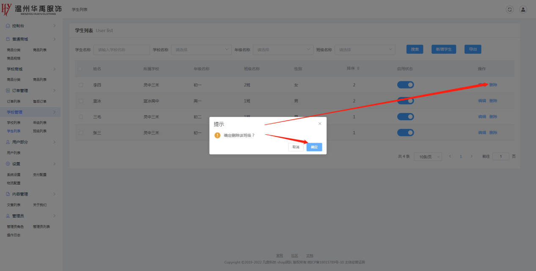Open the user profile avatar icon

coord(523,9)
